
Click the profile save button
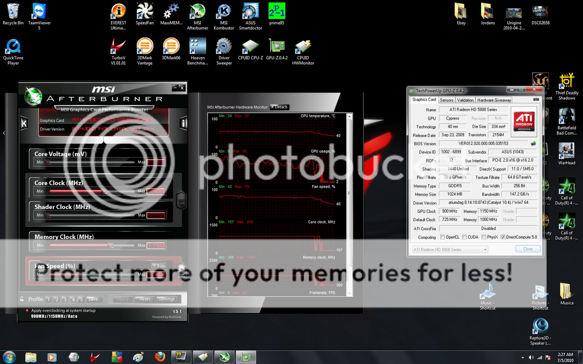(93, 299)
